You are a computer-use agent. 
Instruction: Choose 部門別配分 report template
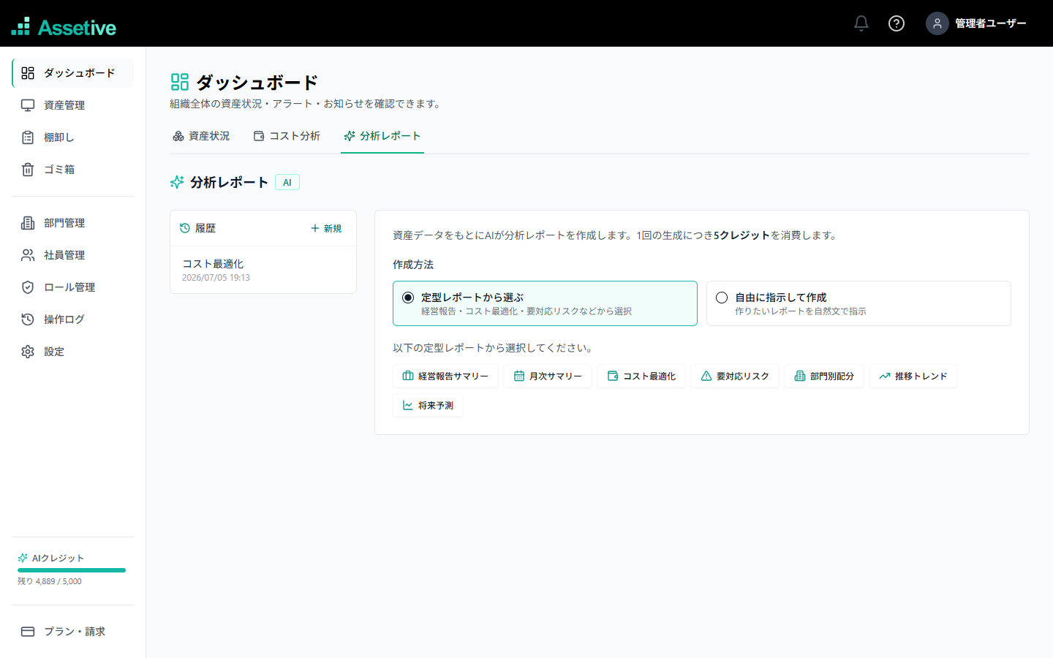pos(824,376)
